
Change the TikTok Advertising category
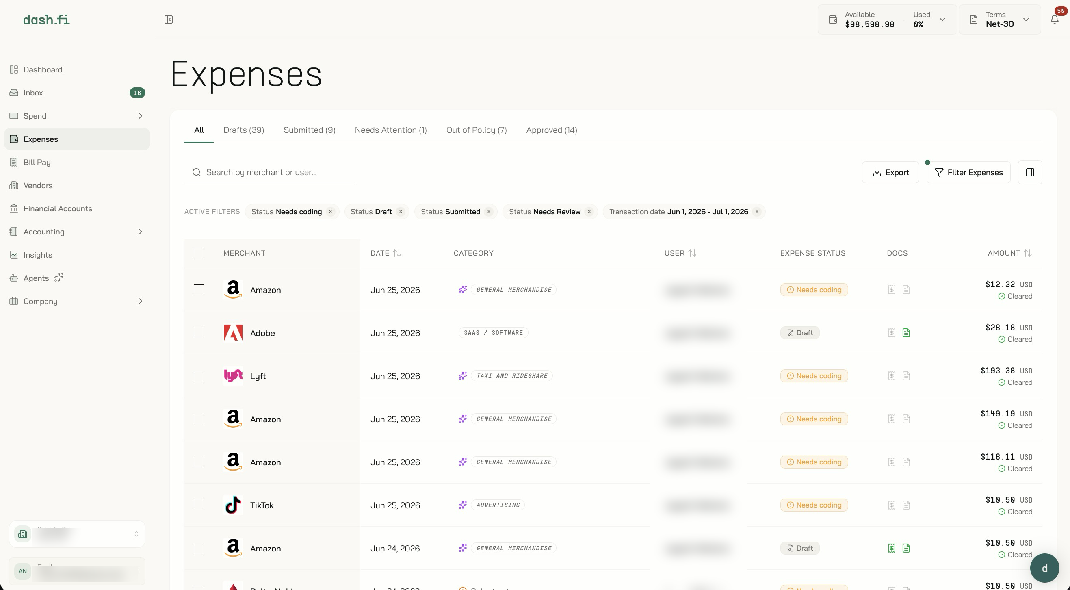(x=498, y=505)
